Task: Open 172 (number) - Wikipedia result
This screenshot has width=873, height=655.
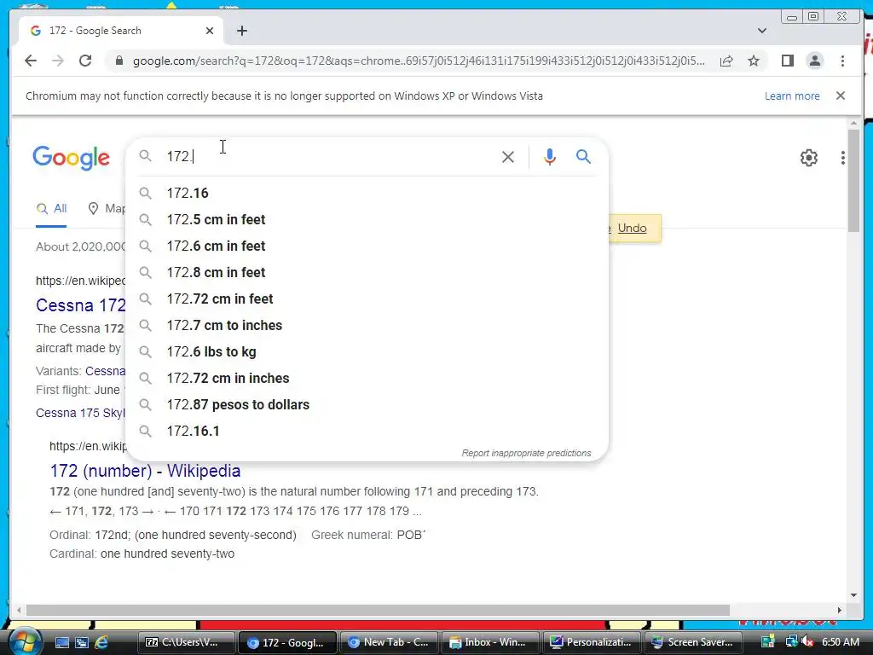Action: pos(145,471)
